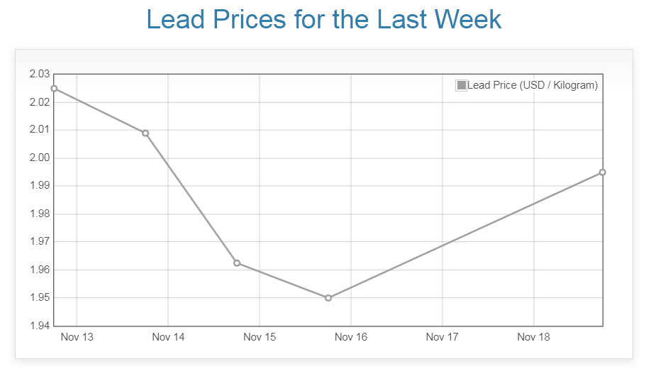Click the Nov 13 x-axis label
The image size is (651, 369).
coord(77,337)
